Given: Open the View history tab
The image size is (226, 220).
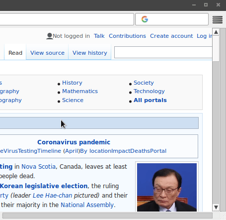Looking at the screenshot, I should (x=90, y=53).
